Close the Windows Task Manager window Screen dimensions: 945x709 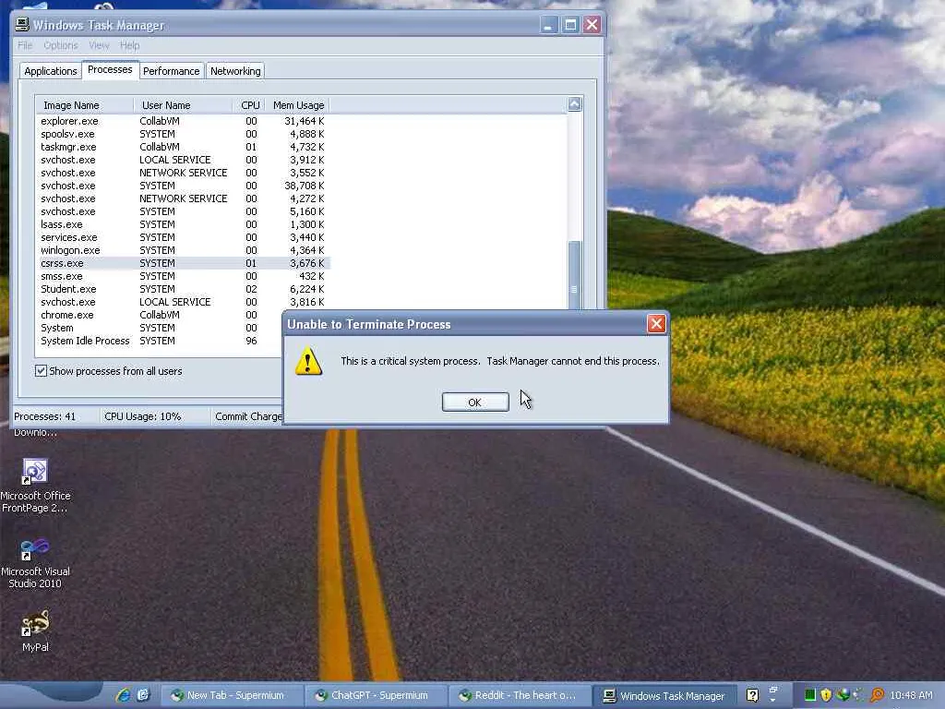(592, 25)
